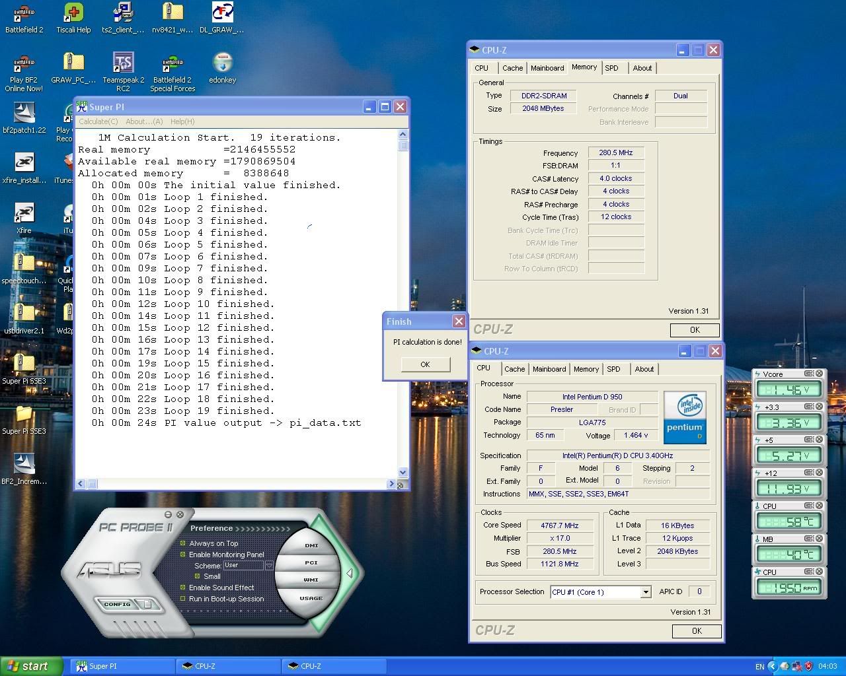Screen dimensions: 846x676
Task: Click the Super PI vertical scrollbar down arrow
Action: (403, 473)
